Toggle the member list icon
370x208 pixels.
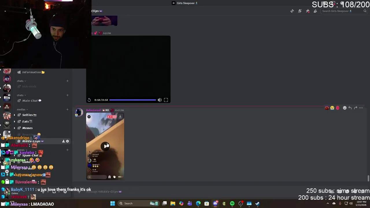(315, 11)
